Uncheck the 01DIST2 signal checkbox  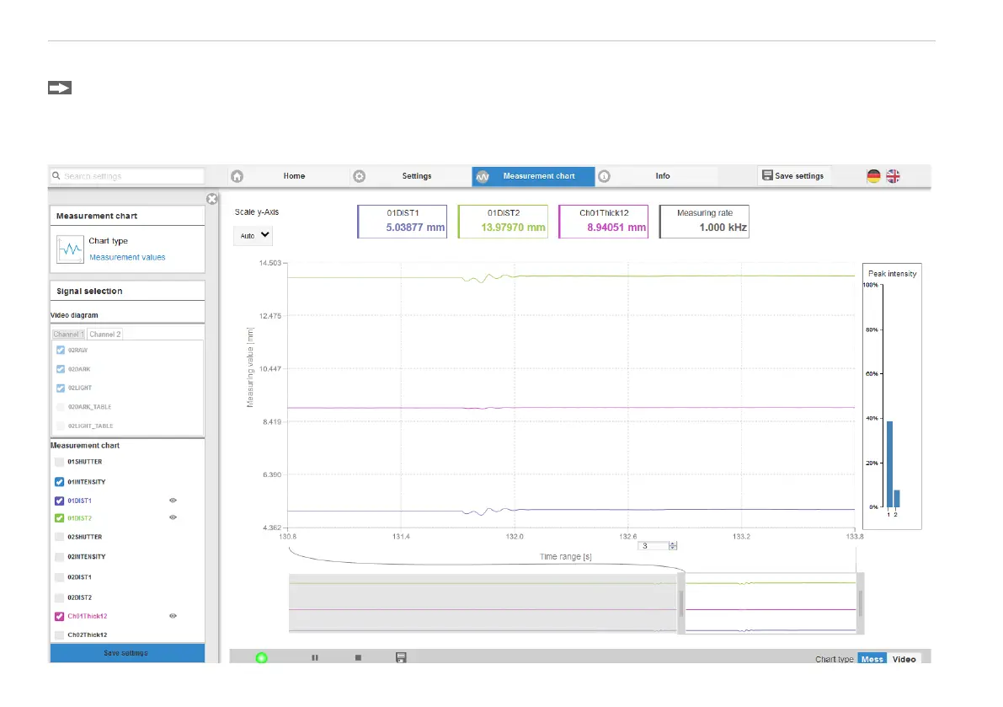pyautogui.click(x=60, y=518)
